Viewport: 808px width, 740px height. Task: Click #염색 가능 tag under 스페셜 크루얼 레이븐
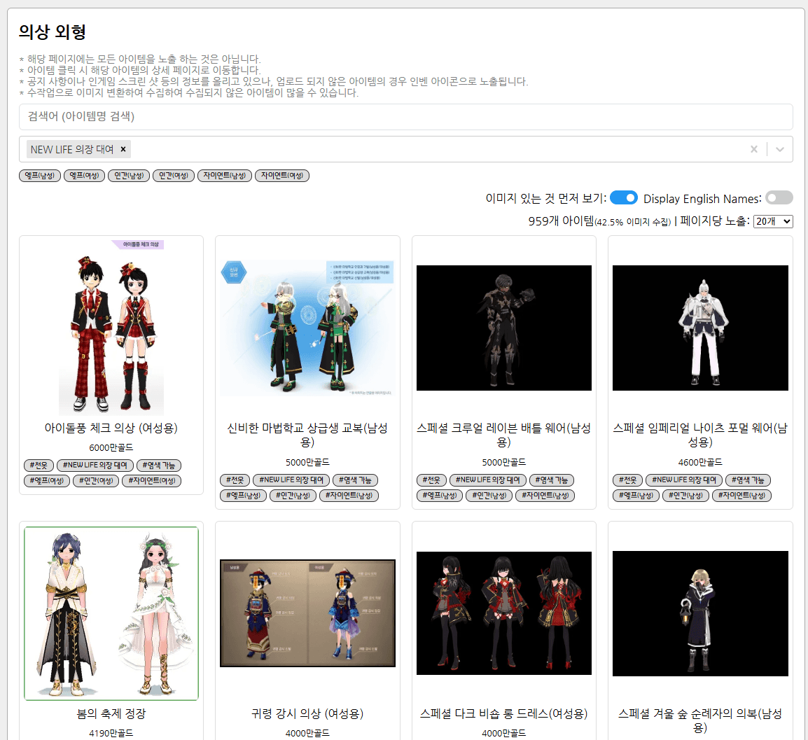click(551, 480)
